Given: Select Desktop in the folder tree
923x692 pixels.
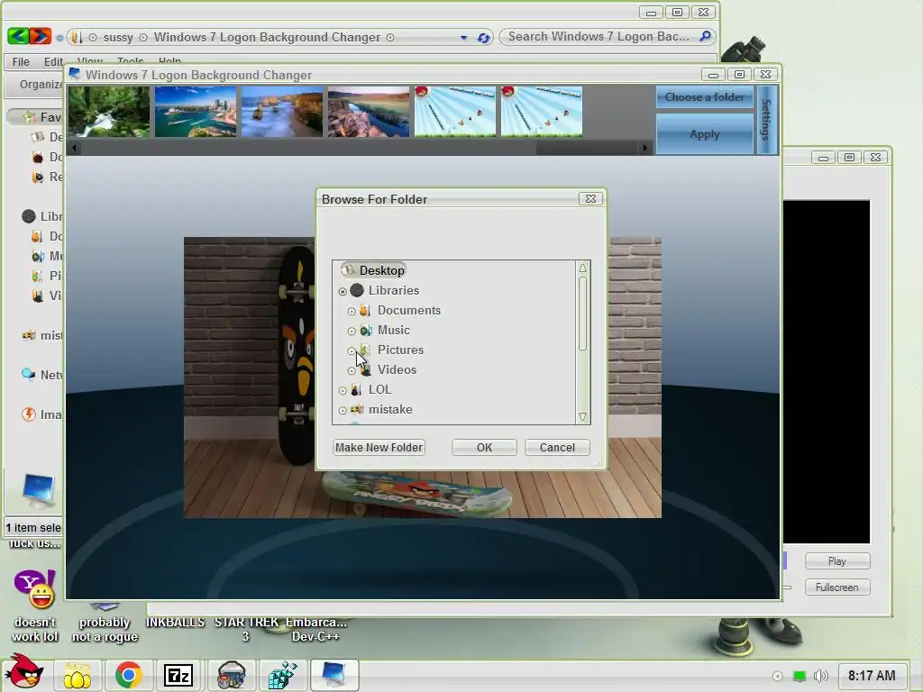Looking at the screenshot, I should click(381, 270).
